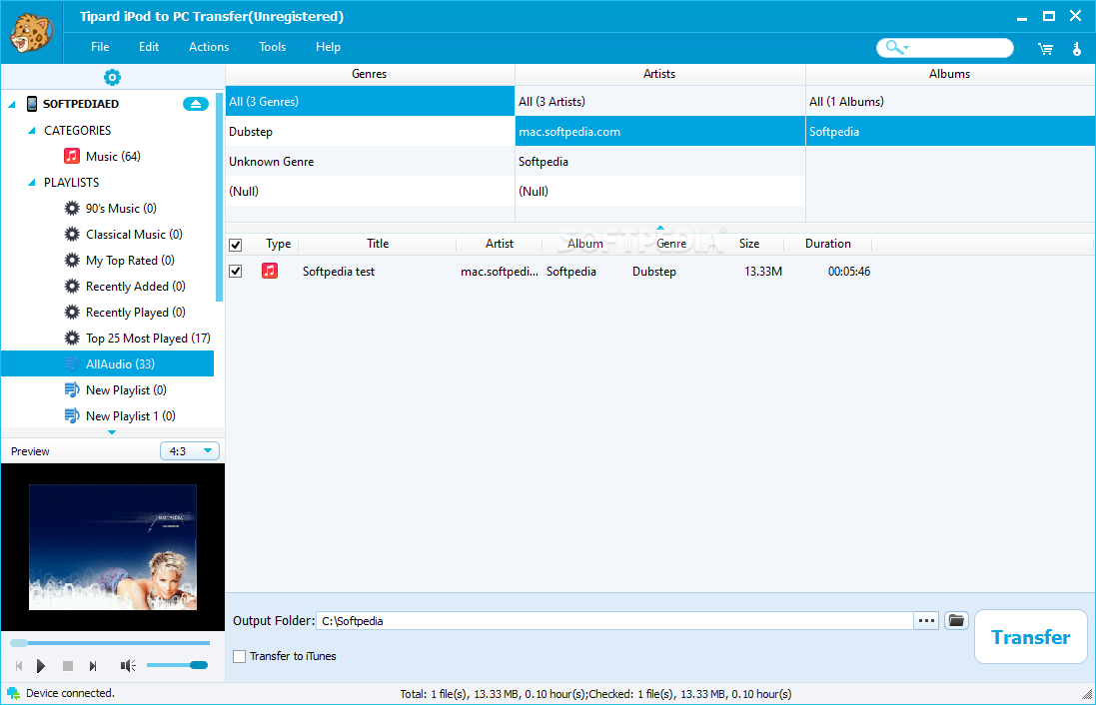
Task: Open the Actions menu
Action: 209,47
